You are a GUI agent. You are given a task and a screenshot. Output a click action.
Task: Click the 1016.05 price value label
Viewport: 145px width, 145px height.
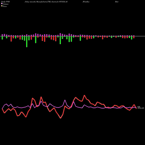(x=141, y=108)
